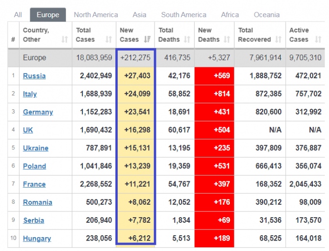Click sort arrows icon in Country column

tap(65, 40)
